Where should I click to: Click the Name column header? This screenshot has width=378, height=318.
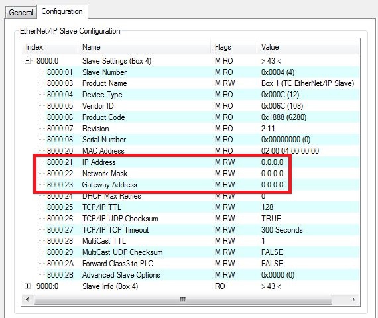point(145,47)
